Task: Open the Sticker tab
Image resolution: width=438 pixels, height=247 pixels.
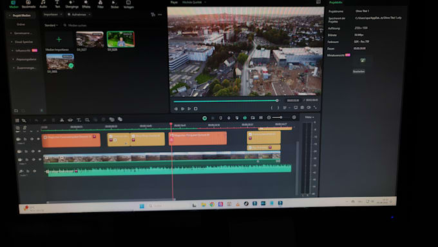Action: click(x=115, y=5)
